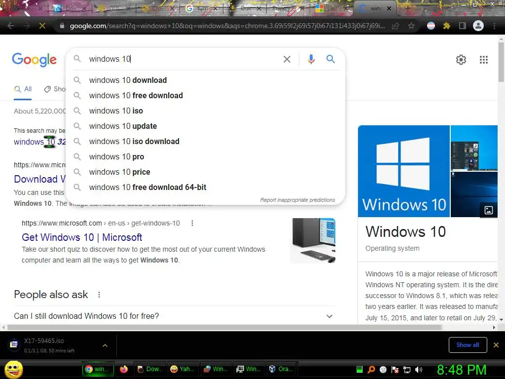Click the vertical page scrollbar thumb
This screenshot has height=379, width=505.
501,62
